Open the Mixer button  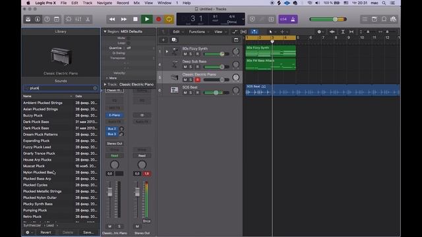78,19
